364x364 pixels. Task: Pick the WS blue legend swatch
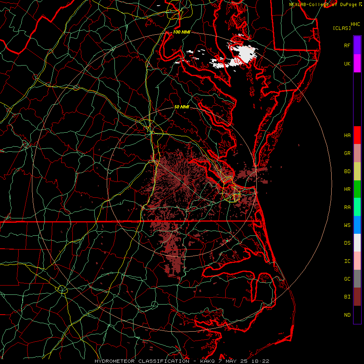(x=357, y=225)
